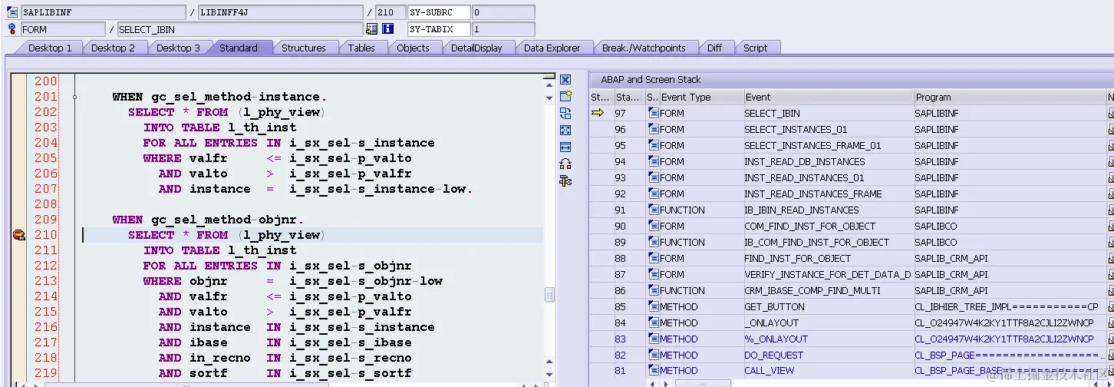
Task: Click source icon in stack row 83
Action: click(x=654, y=339)
